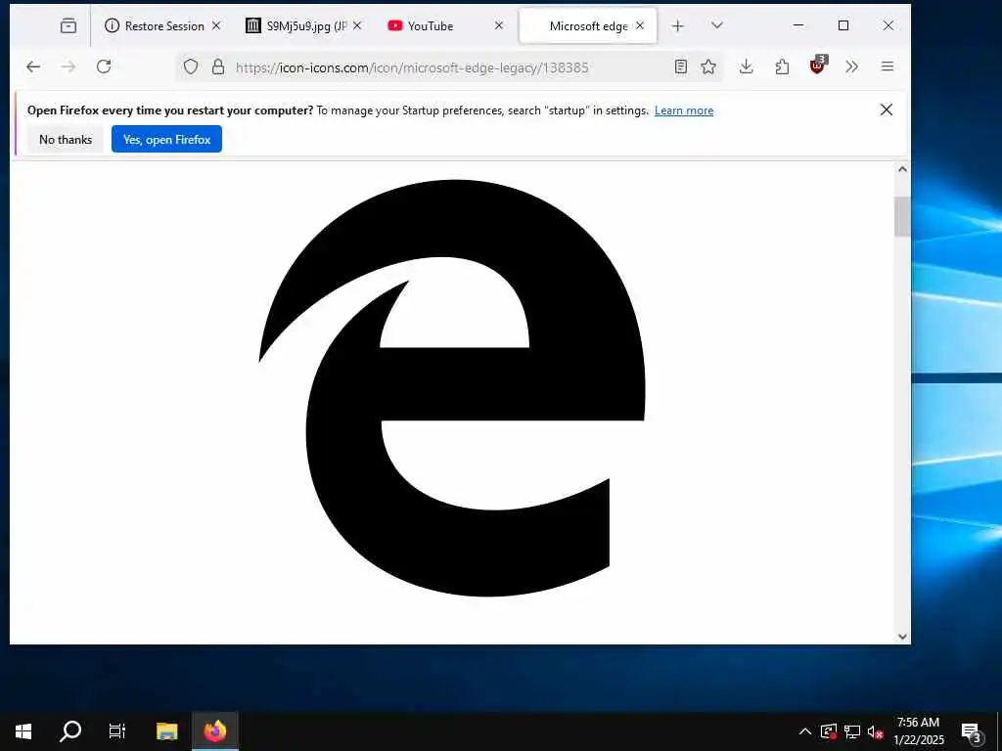The height and width of the screenshot is (751, 1002).
Task: Click Firefox icon on the taskbar
Action: tap(215, 731)
